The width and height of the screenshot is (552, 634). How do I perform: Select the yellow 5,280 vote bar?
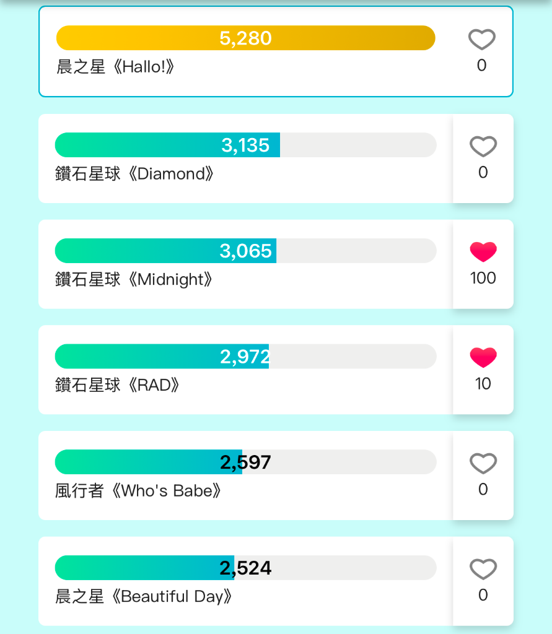click(246, 38)
